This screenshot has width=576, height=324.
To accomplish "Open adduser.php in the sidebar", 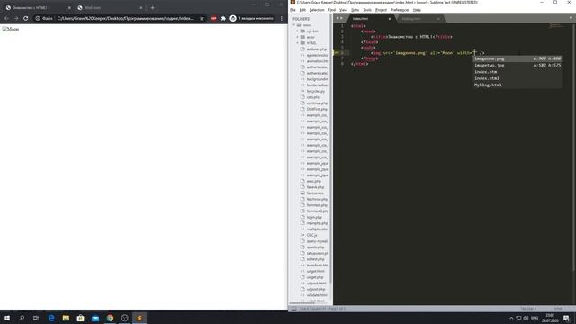I will pyautogui.click(x=316, y=49).
